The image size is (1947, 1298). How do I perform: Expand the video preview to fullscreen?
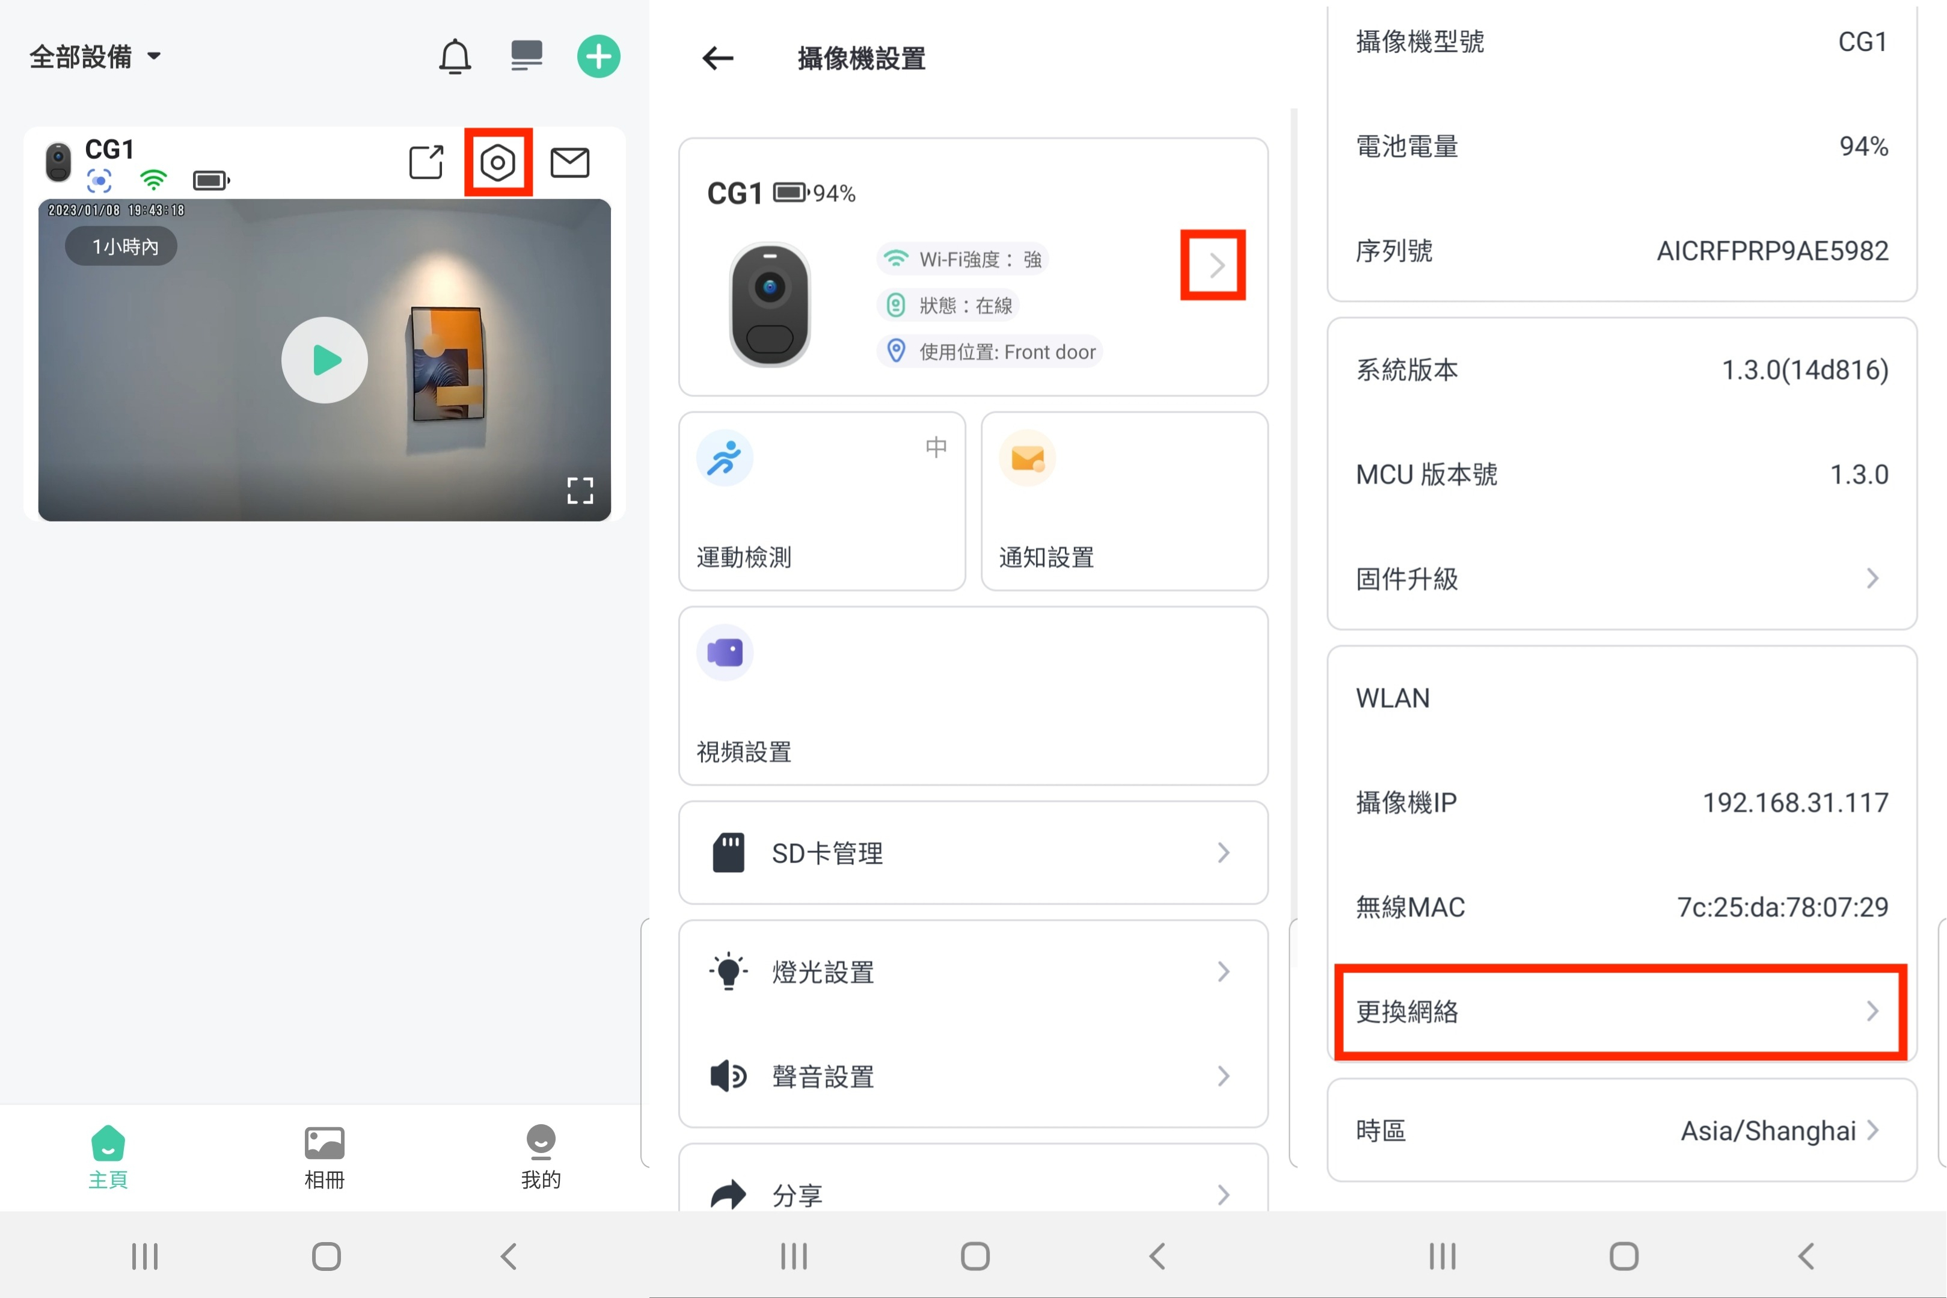(580, 490)
